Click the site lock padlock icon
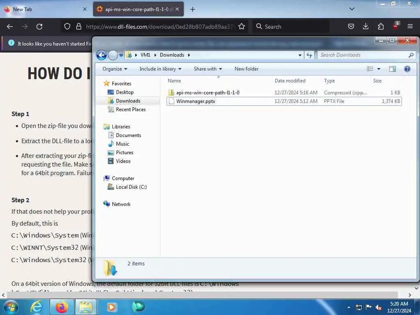 (x=78, y=27)
